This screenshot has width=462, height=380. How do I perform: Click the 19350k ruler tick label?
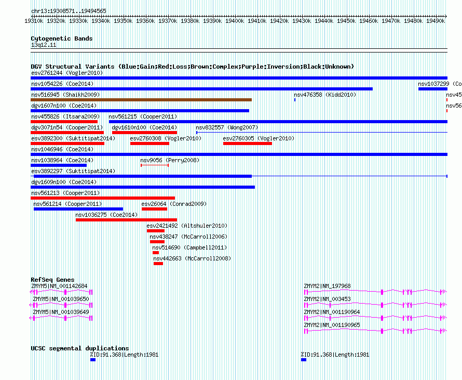(123, 21)
